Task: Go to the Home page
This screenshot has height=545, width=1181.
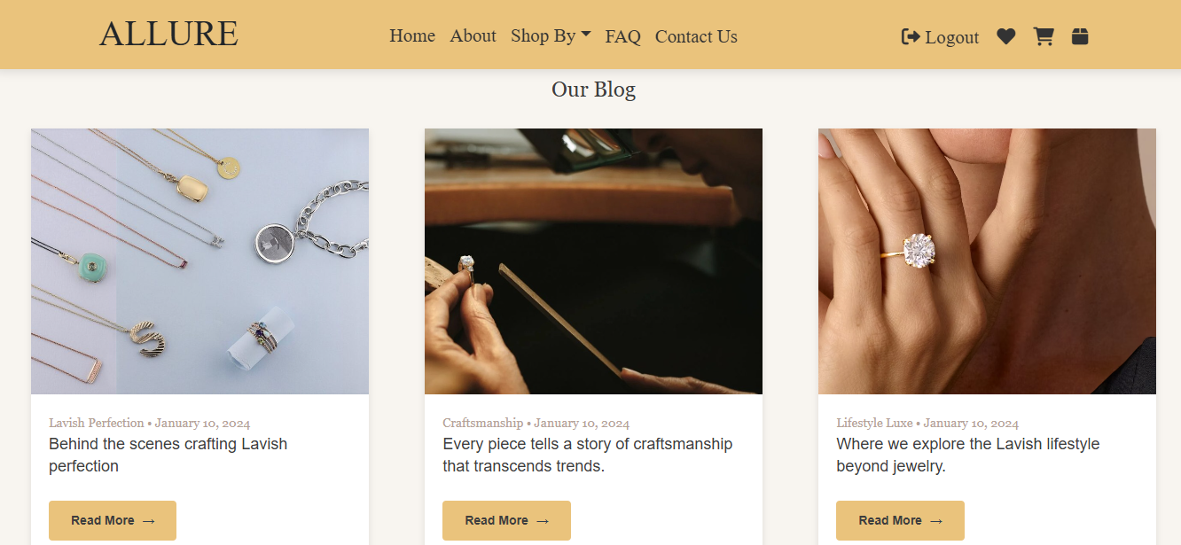Action: (x=412, y=35)
